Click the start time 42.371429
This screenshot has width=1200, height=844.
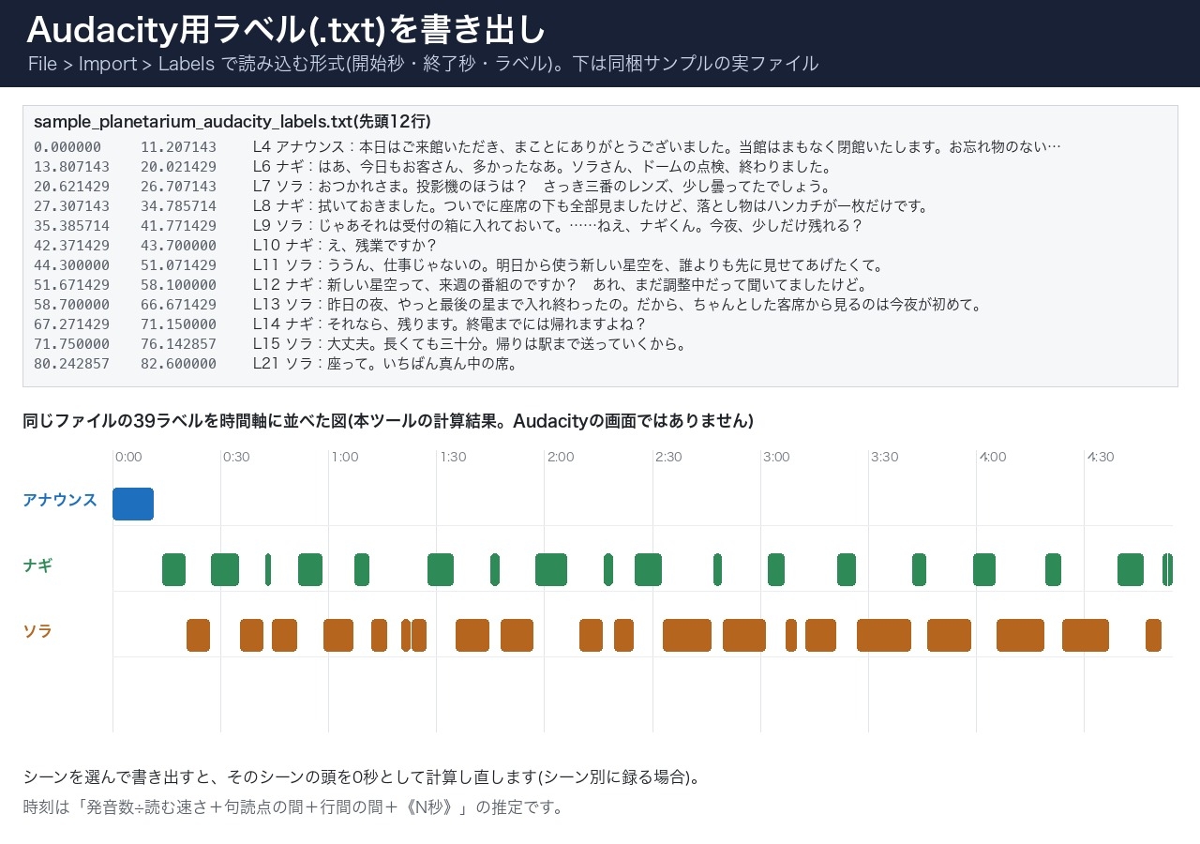pos(71,246)
